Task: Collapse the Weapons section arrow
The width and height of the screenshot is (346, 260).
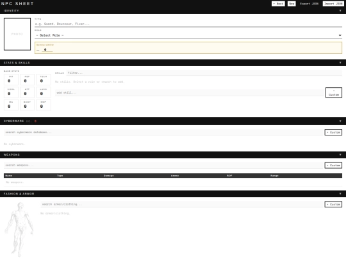Action: 340,155
